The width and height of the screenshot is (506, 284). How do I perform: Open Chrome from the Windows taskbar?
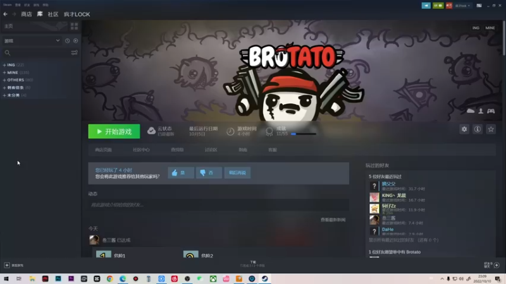coord(109,278)
